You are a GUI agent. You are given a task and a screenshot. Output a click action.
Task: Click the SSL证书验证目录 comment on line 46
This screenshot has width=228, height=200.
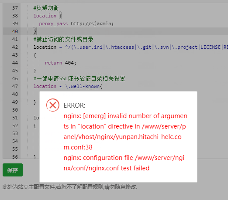(x=79, y=78)
